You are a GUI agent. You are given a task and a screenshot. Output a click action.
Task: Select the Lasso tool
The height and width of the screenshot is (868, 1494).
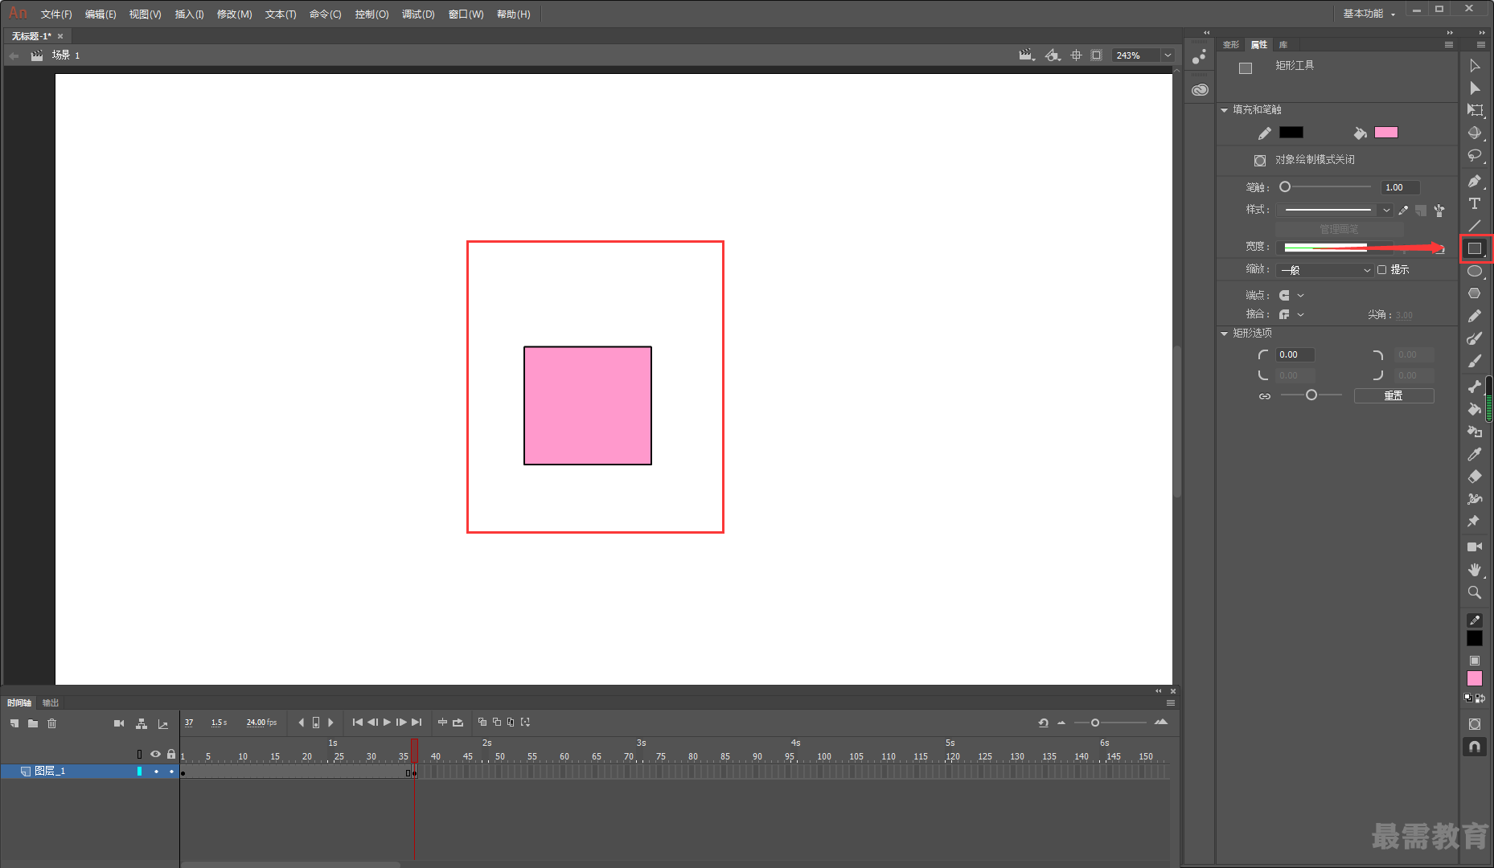1475,155
